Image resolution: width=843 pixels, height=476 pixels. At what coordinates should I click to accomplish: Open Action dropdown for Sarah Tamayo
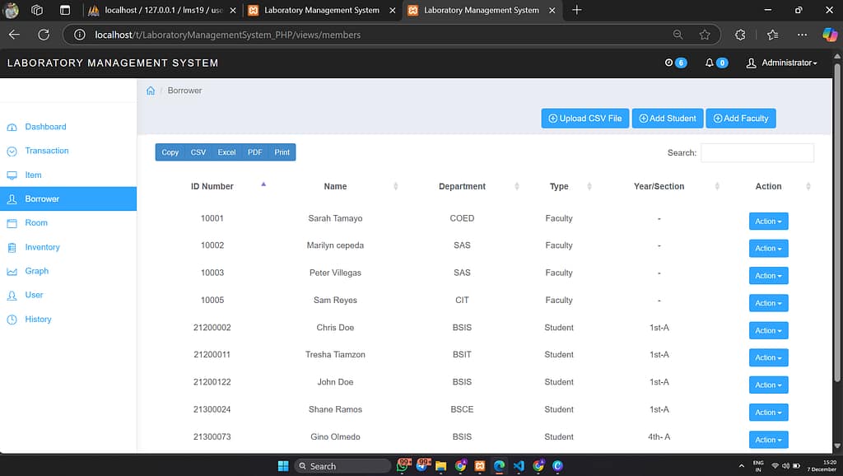point(768,222)
